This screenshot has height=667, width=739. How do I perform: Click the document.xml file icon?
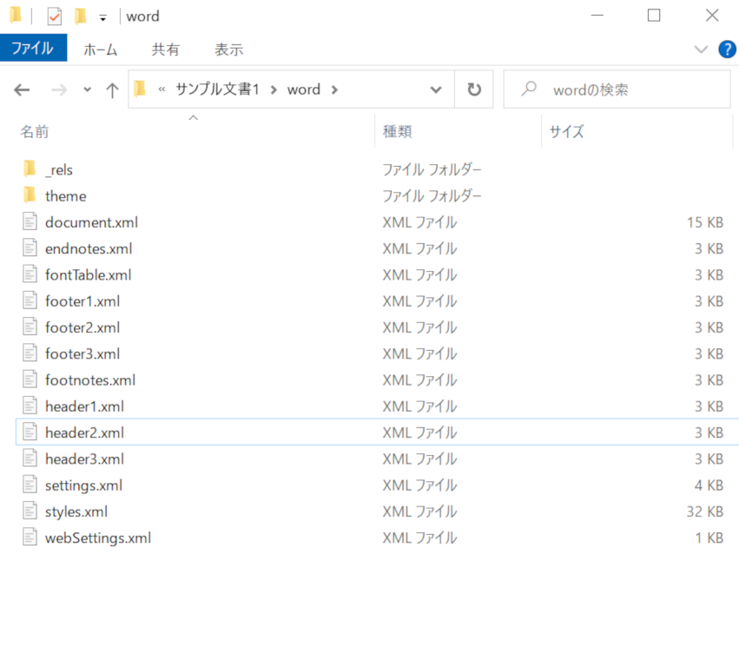tap(31, 222)
